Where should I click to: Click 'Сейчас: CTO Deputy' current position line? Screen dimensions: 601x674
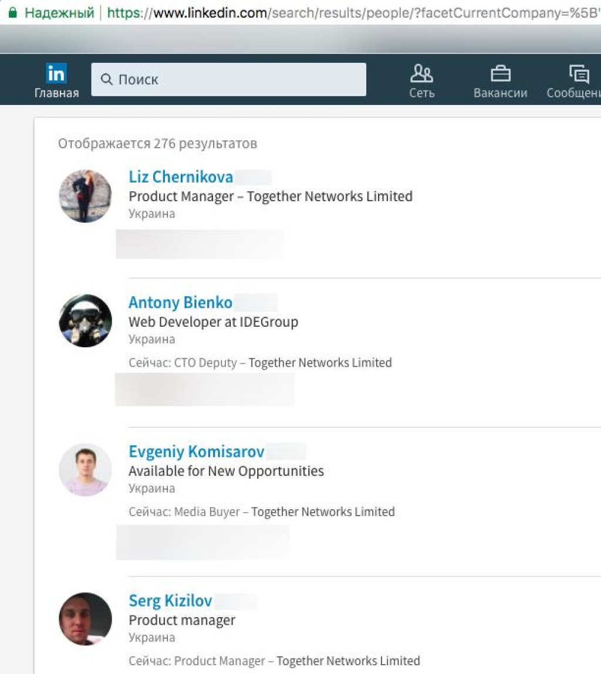[x=260, y=363]
